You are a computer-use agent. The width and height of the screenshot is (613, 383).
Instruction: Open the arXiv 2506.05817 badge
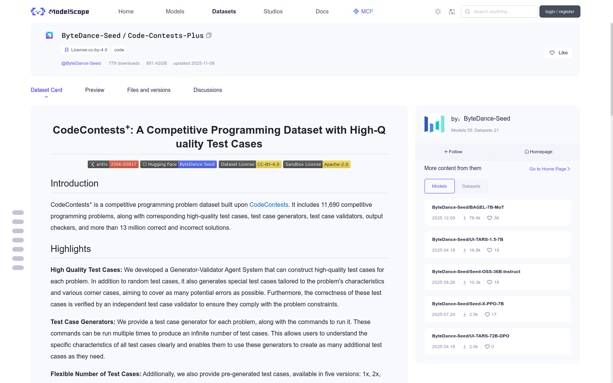113,164
